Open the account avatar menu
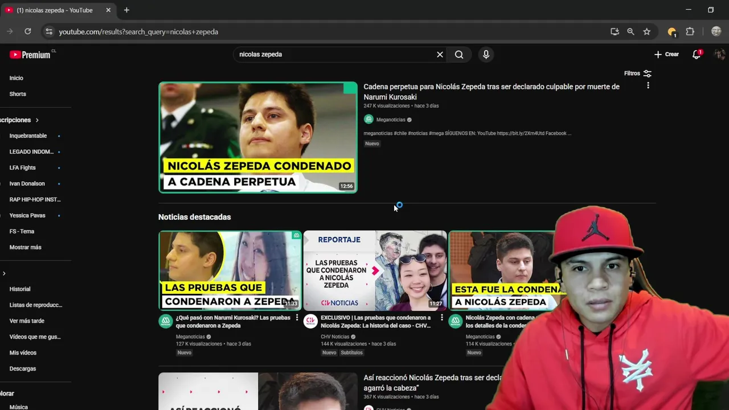Image resolution: width=729 pixels, height=410 pixels. (720, 55)
